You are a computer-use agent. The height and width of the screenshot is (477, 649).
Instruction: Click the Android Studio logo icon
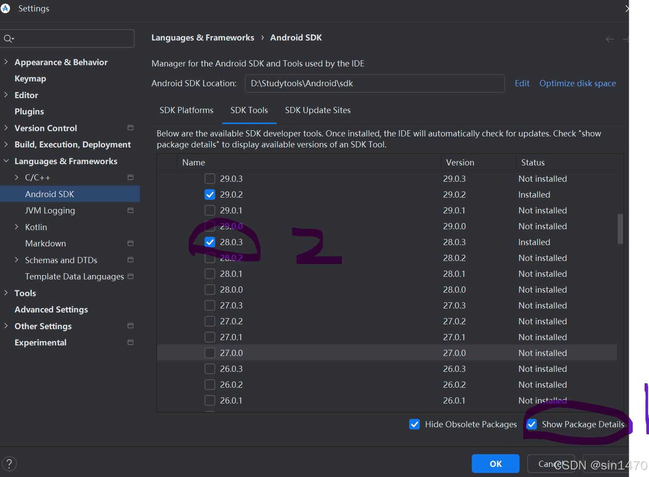click(5, 8)
